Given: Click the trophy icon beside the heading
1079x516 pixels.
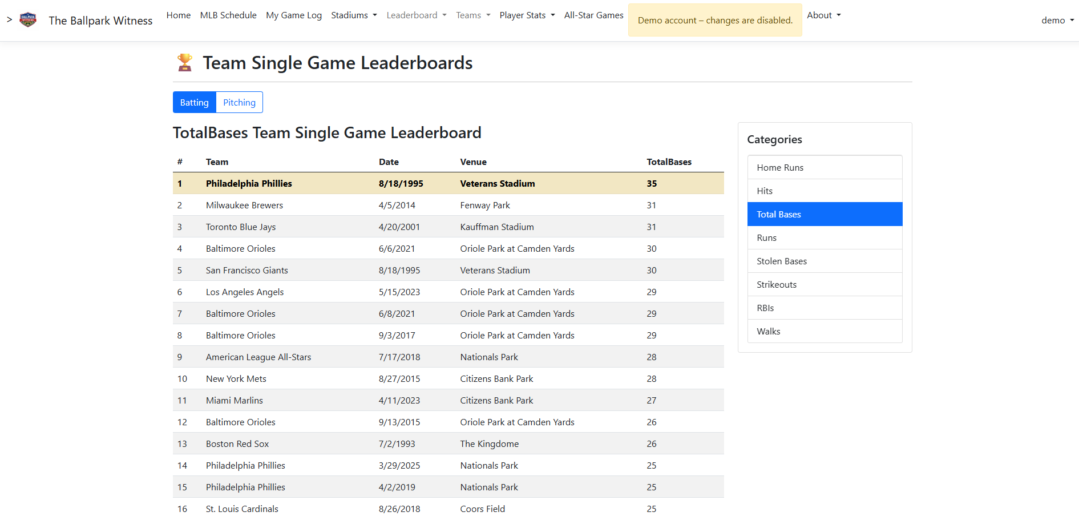Looking at the screenshot, I should (x=185, y=62).
